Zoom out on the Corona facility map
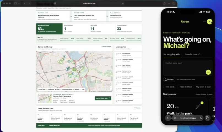222x132 pixels. [111, 89]
